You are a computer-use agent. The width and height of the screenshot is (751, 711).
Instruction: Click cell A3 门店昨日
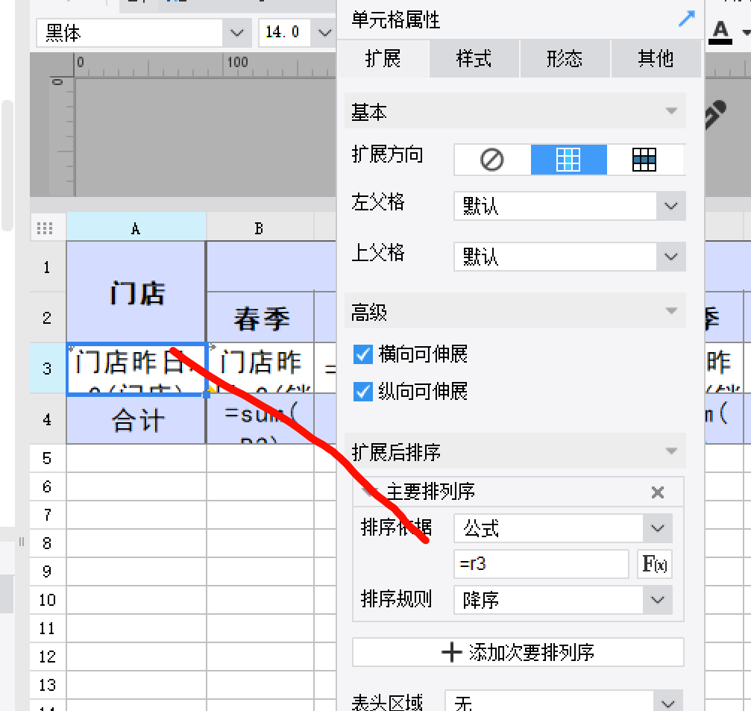tap(136, 369)
